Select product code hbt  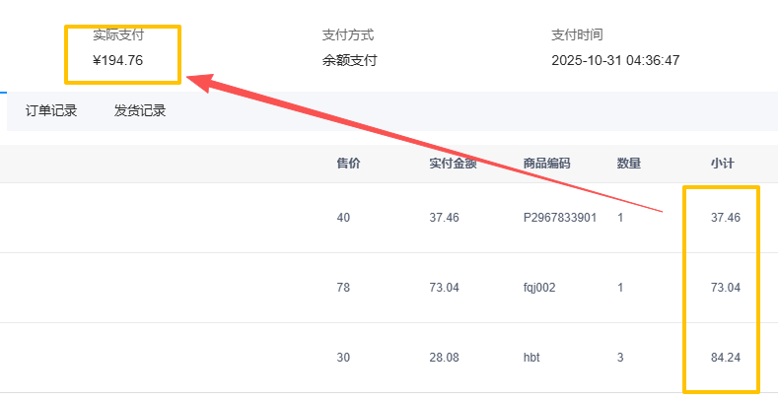pos(532,358)
